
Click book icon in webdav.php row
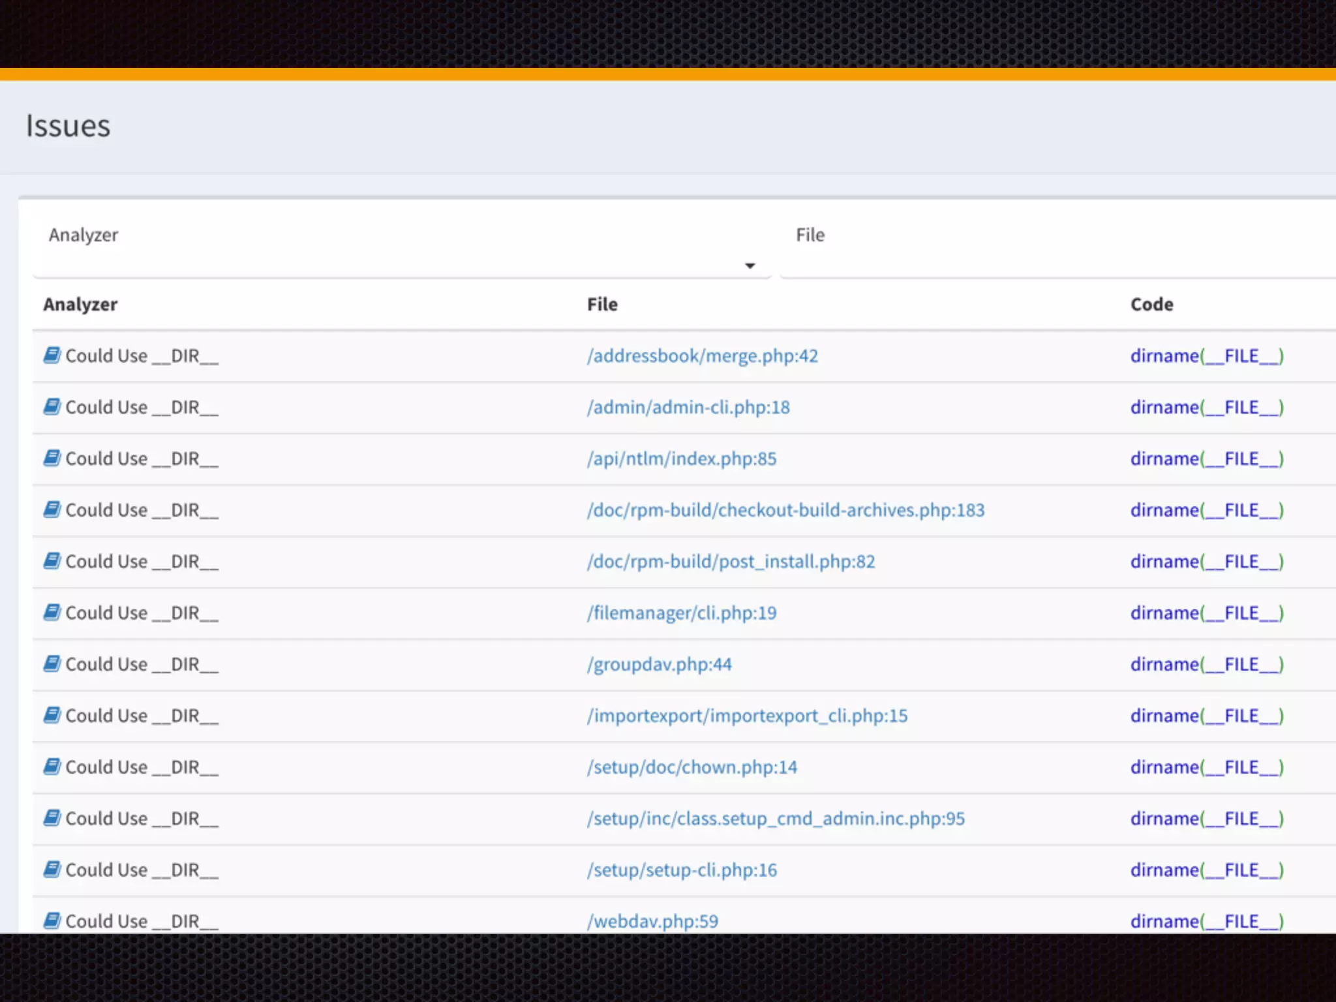(x=52, y=920)
